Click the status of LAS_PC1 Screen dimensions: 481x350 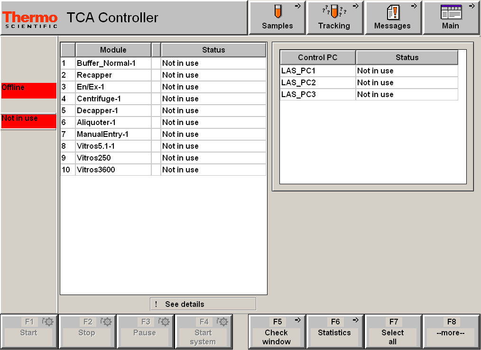coord(407,71)
